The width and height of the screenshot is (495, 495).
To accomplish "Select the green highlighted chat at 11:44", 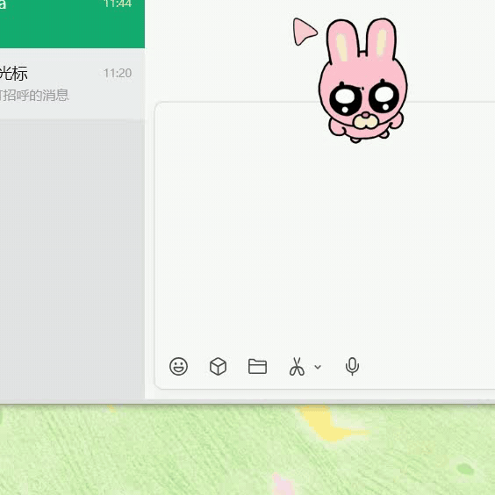I will tap(72, 24).
